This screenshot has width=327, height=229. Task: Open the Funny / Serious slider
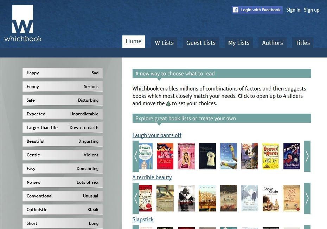63,87
